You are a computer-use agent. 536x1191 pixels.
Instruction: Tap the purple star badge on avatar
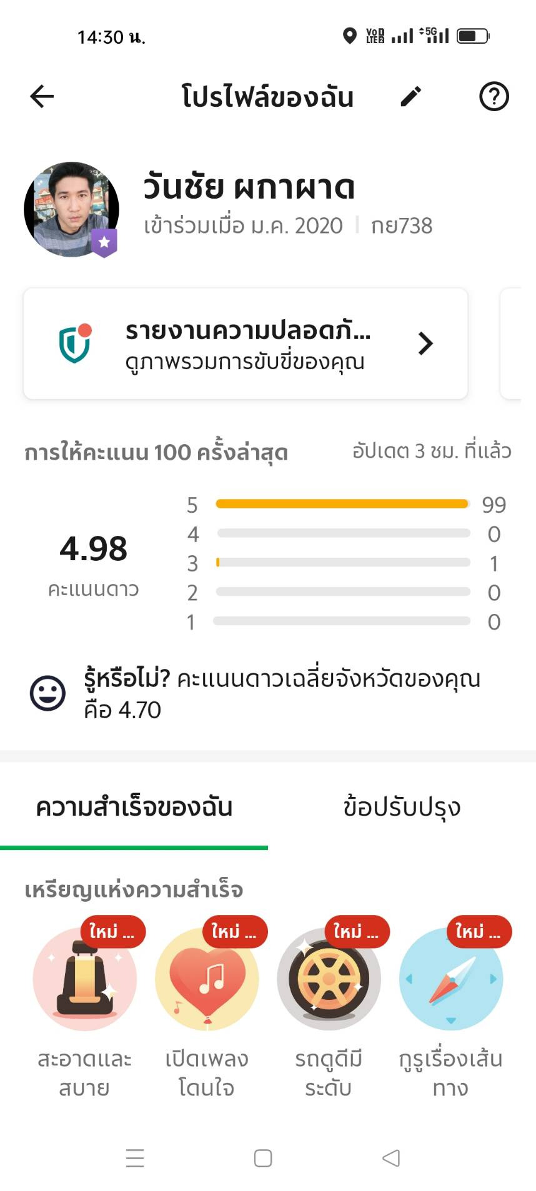pyautogui.click(x=104, y=242)
